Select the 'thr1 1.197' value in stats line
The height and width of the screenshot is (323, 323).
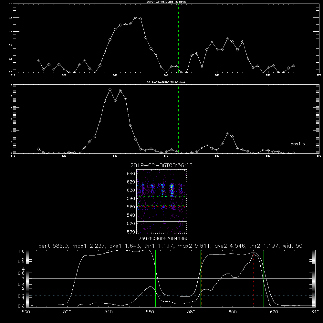(159, 246)
